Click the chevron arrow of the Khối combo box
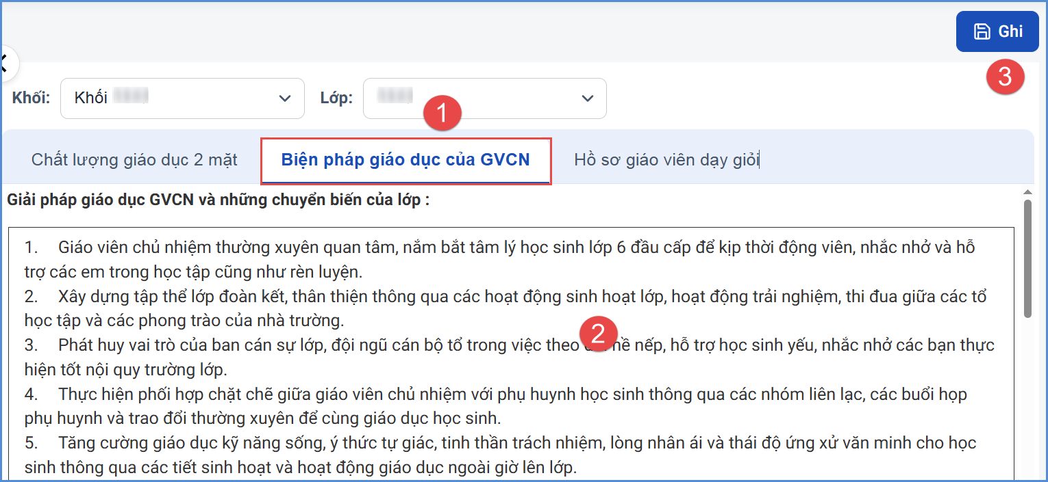The height and width of the screenshot is (482, 1048). pos(285,98)
